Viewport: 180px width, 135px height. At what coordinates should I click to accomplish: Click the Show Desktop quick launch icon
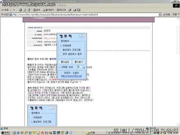click(14, 132)
